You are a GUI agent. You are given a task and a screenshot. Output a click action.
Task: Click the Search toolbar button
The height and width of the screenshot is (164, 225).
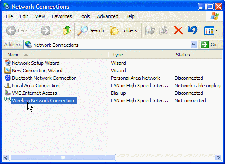[91, 30]
